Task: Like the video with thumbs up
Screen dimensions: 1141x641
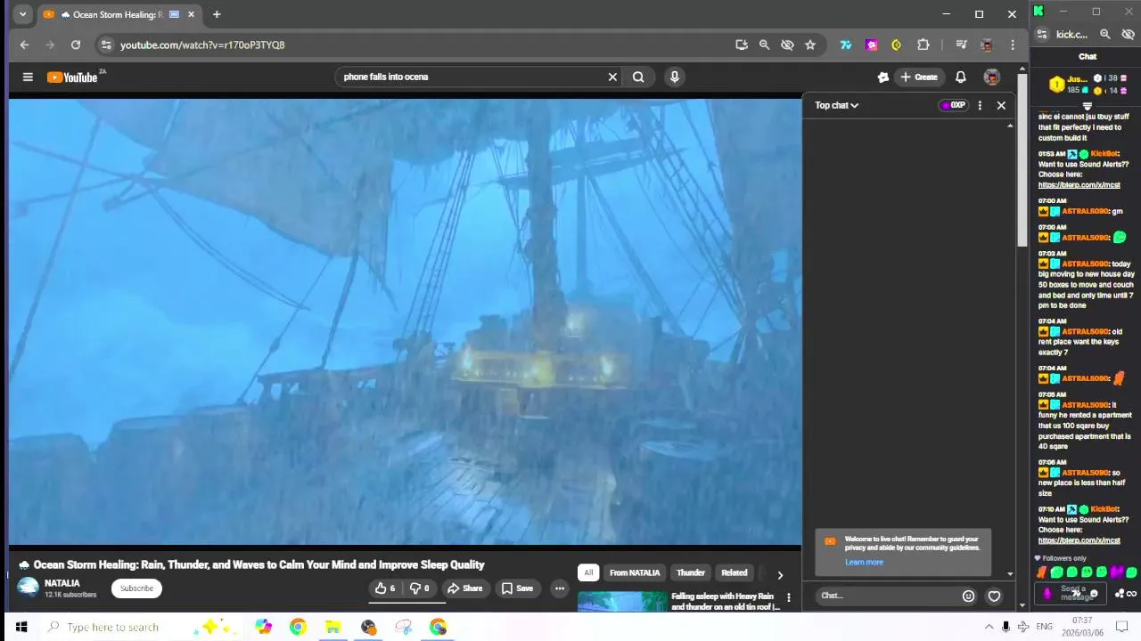Action: (385, 588)
